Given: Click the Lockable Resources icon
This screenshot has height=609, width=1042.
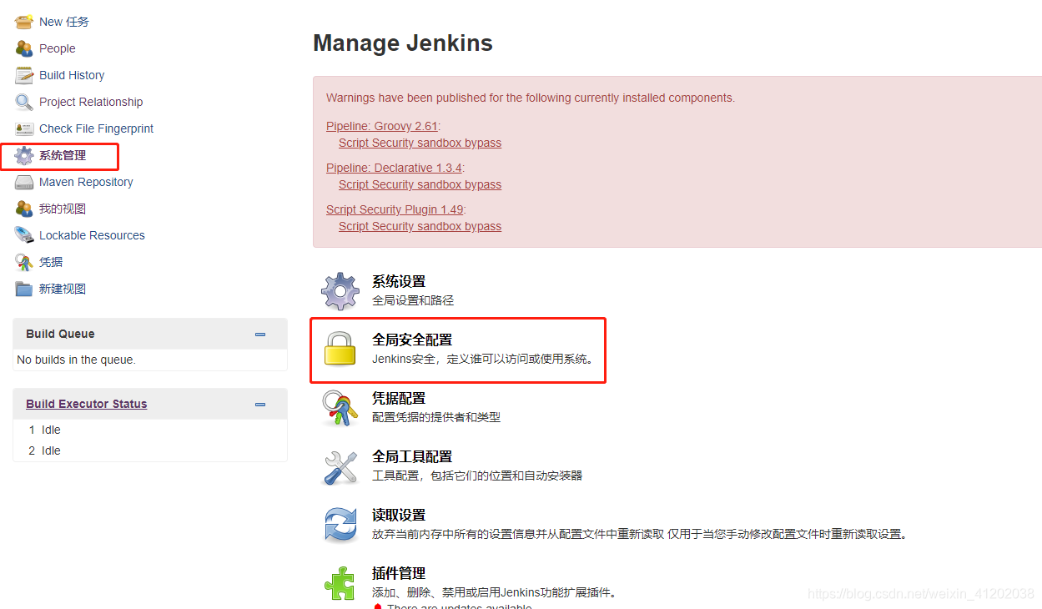Looking at the screenshot, I should coord(23,235).
